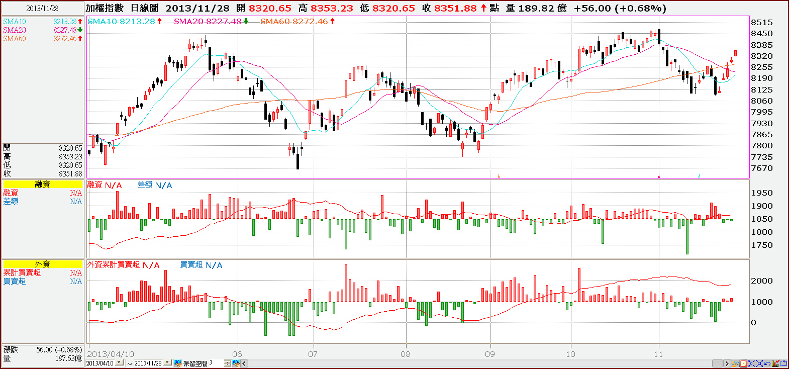Open the chart type icon with the blue line
Screen dimensions: 789x369
click(735, 363)
